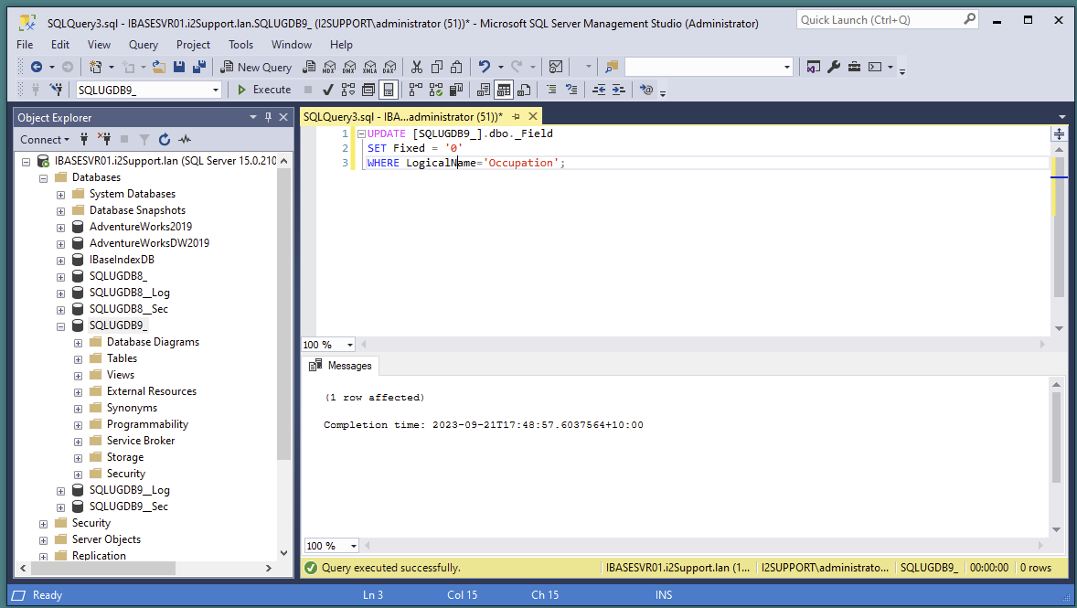The height and width of the screenshot is (608, 1077).
Task: Pin the Object Explorer panel
Action: [268, 117]
